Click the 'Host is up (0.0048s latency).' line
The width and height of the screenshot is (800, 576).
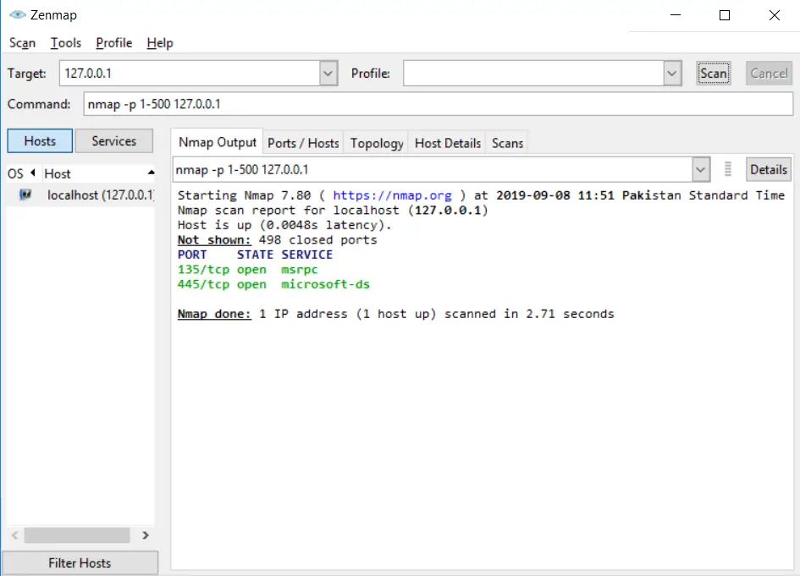pos(284,225)
